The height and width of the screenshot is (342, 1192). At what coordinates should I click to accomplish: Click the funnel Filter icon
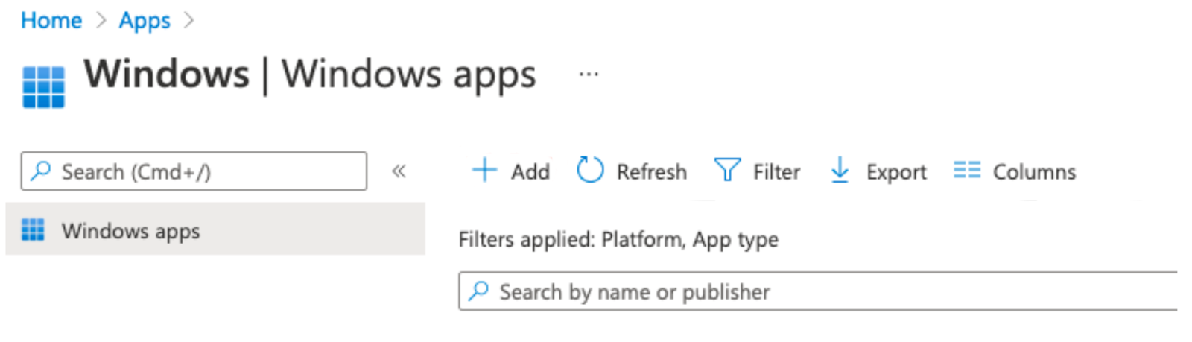tap(727, 170)
